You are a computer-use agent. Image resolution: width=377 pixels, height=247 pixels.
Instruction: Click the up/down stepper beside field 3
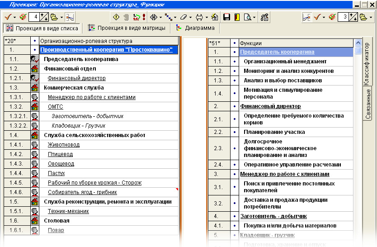pos(353,17)
